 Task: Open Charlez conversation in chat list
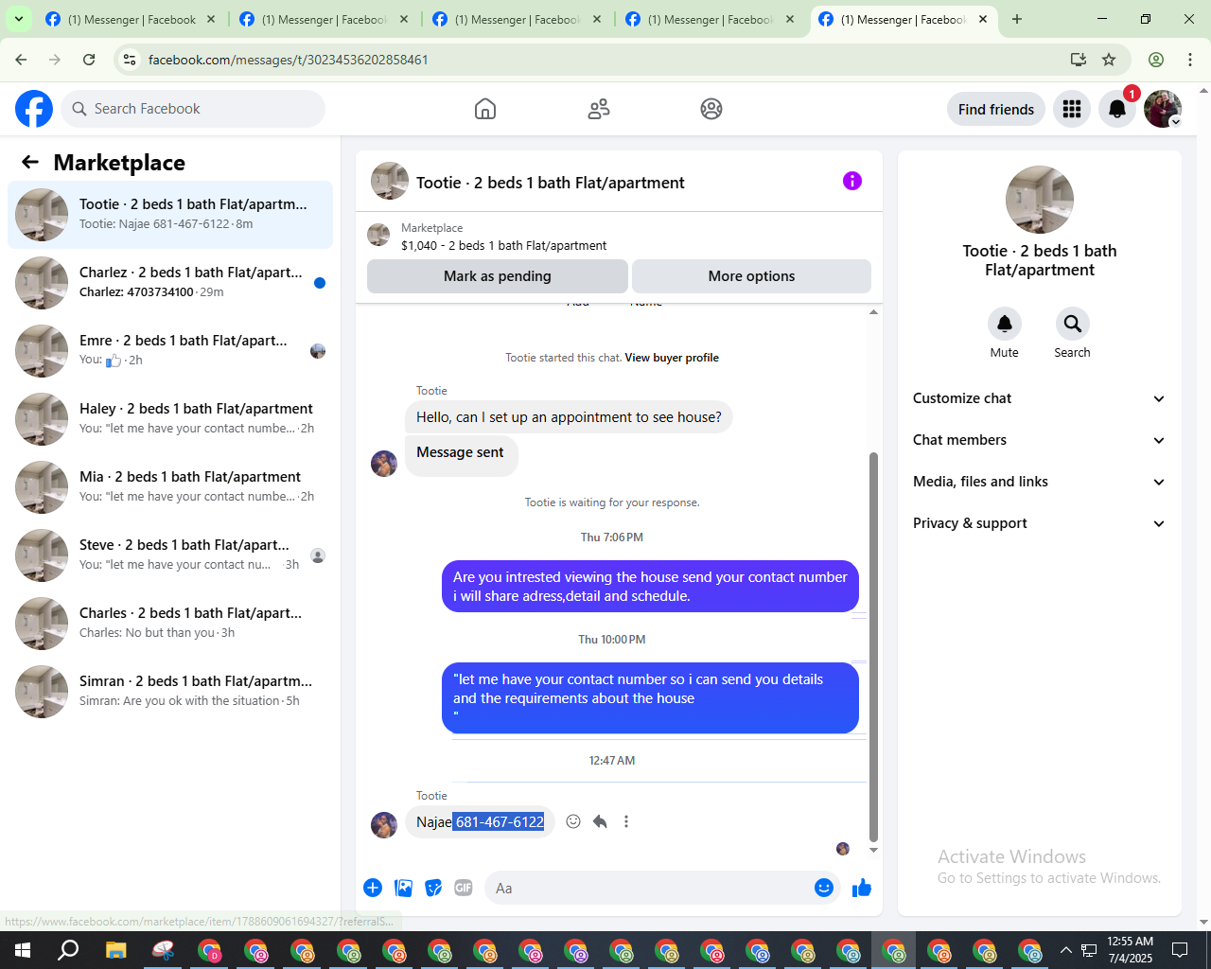[x=170, y=283]
